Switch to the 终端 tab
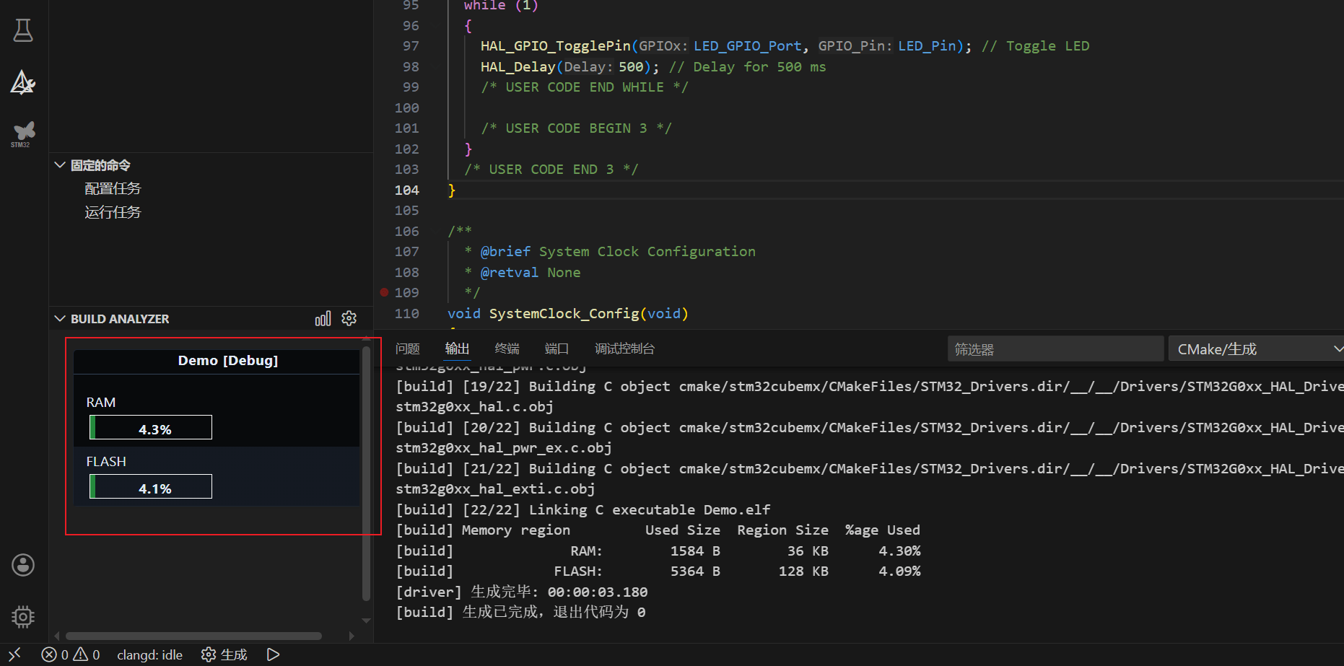1344x666 pixels. [x=507, y=349]
